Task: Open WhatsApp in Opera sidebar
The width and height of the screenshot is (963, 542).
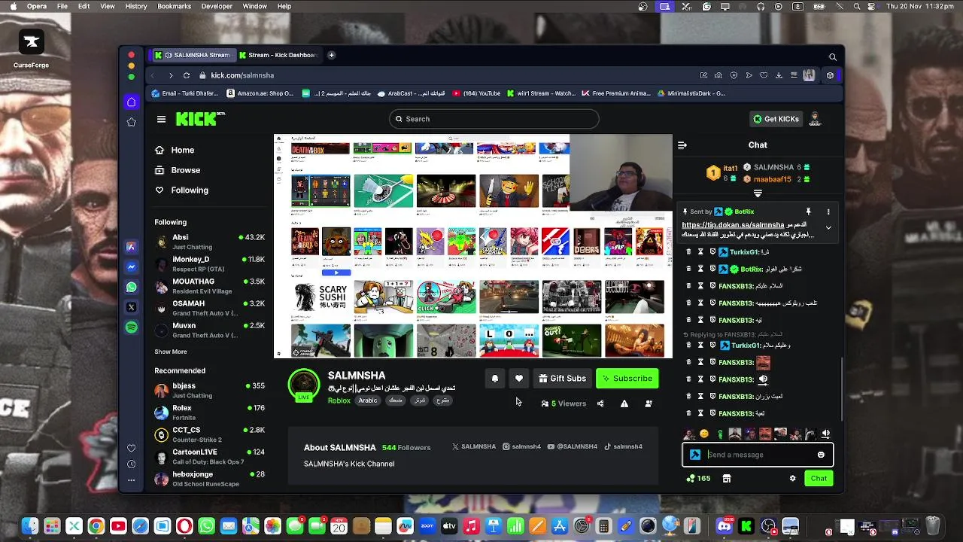Action: pos(132,287)
